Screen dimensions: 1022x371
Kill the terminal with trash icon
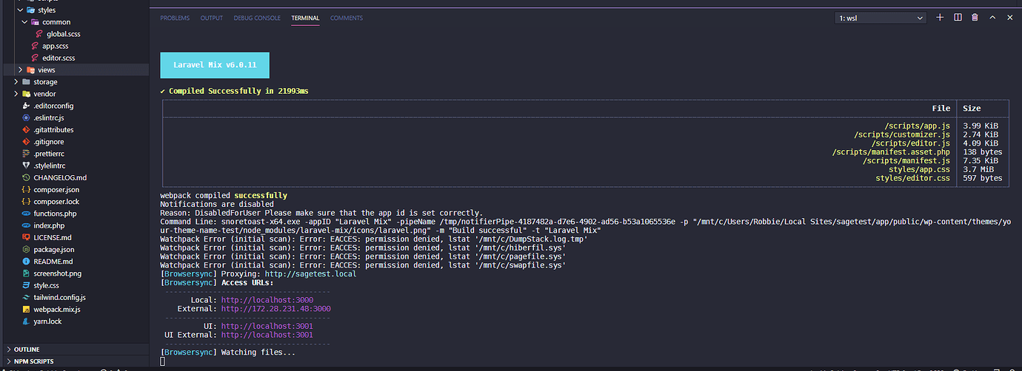975,18
